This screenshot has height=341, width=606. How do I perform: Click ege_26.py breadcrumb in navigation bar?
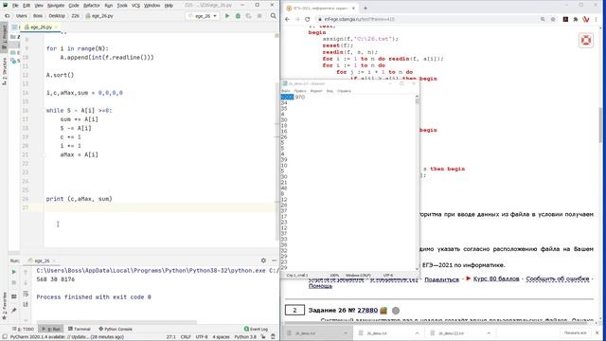point(99,16)
